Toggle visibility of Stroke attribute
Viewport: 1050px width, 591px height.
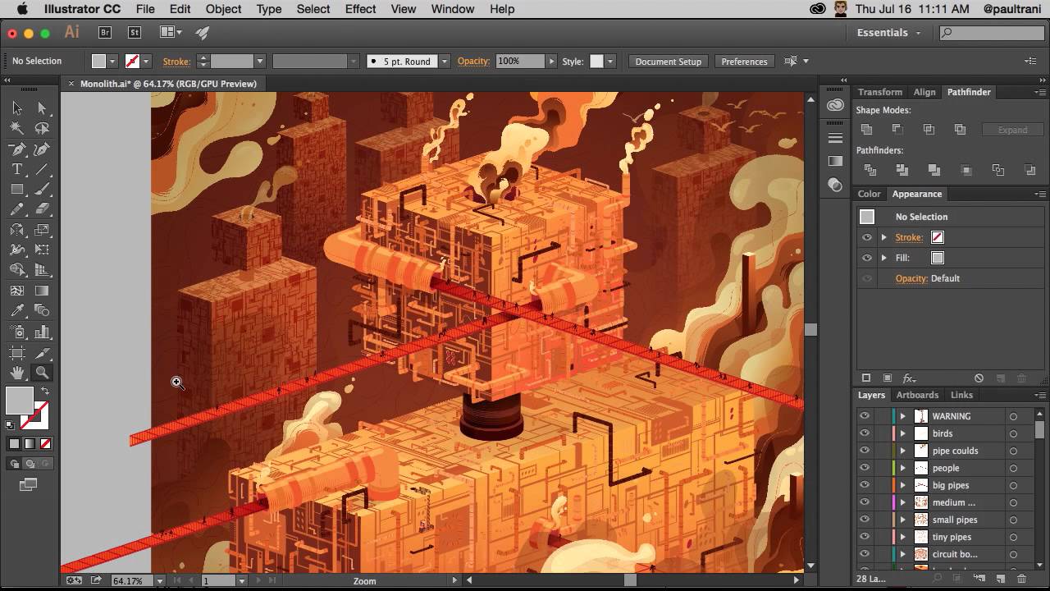[x=866, y=237]
